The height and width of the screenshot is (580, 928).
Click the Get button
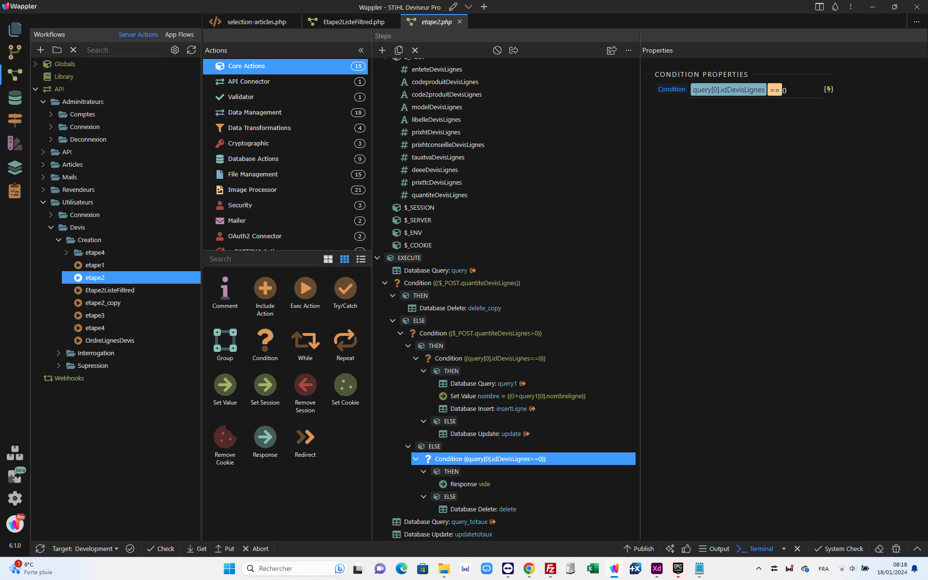[197, 549]
